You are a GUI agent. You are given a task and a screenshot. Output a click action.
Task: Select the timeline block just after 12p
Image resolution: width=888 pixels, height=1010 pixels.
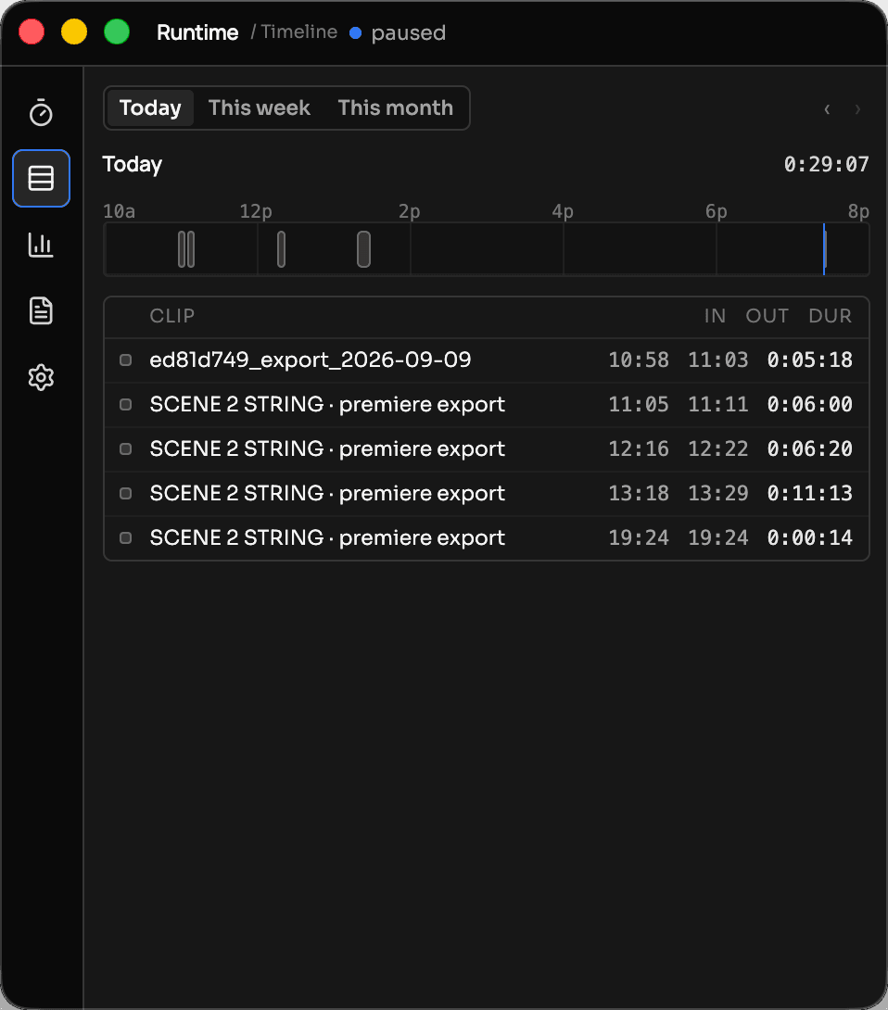click(x=281, y=249)
